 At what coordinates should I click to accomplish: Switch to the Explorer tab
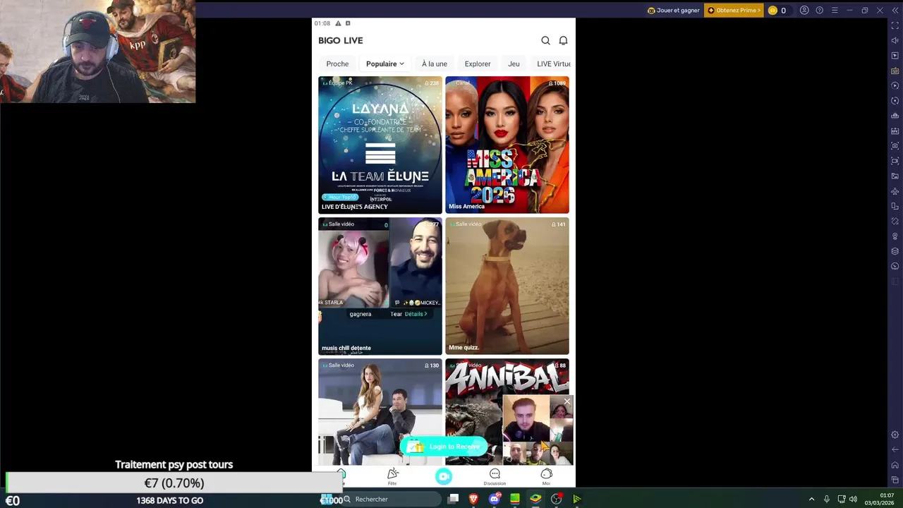pos(478,64)
